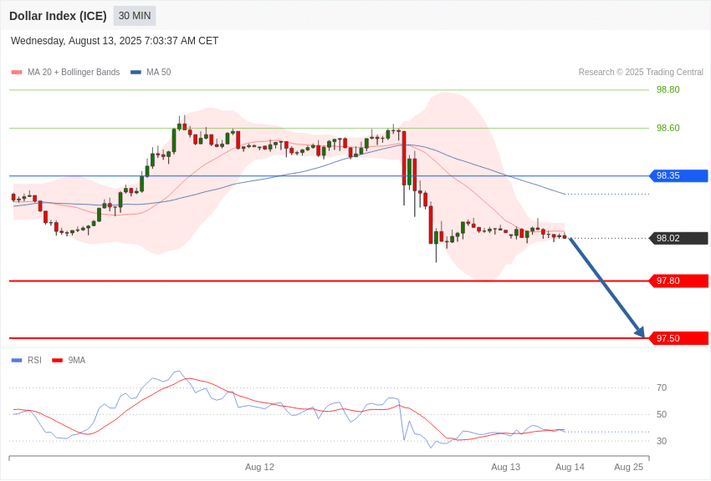Click the RSI legend swatch

(17, 360)
